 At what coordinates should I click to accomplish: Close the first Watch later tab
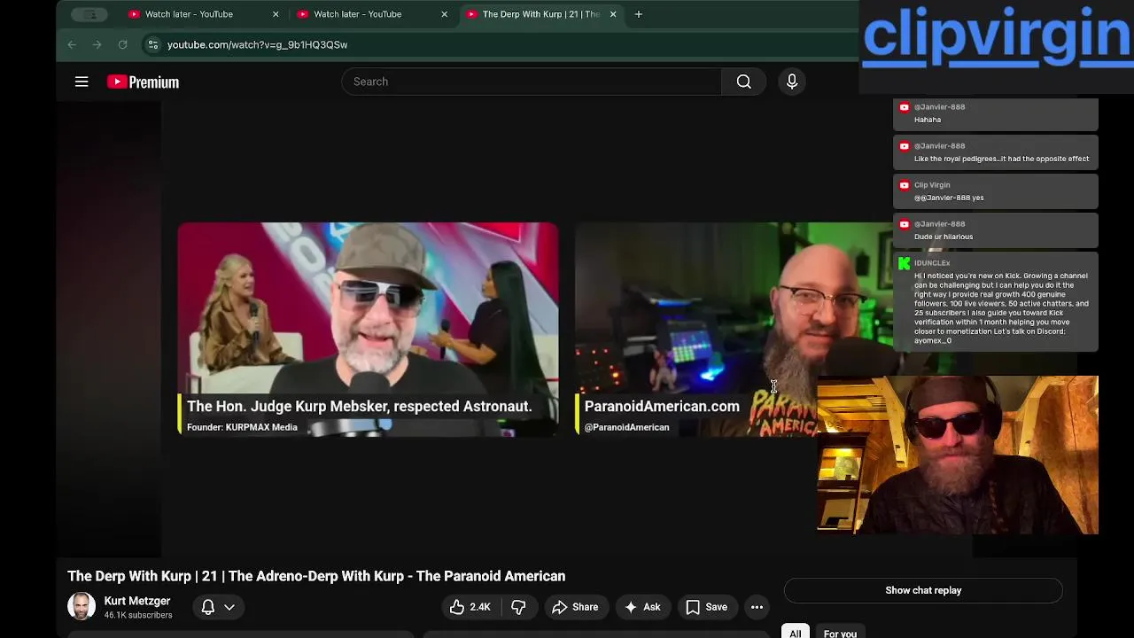tap(276, 14)
